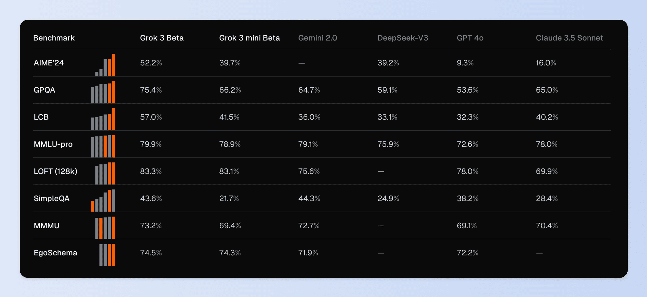Click the 52.2% Grok 3 Beta score
Image resolution: width=647 pixels, height=297 pixels.
151,63
